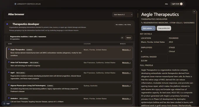Click the blue dot on Aegle Therapeutics row
199x107 pixels.
9,49
